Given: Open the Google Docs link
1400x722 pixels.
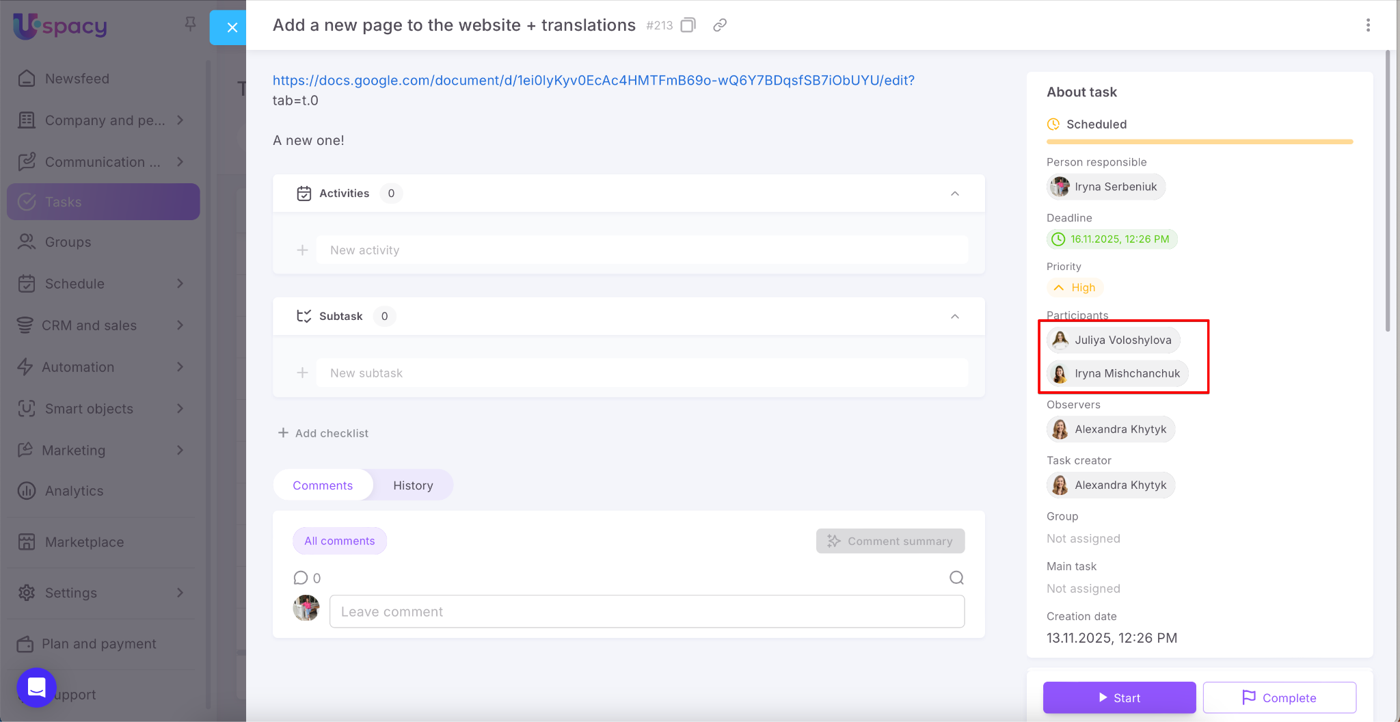Looking at the screenshot, I should pos(593,81).
